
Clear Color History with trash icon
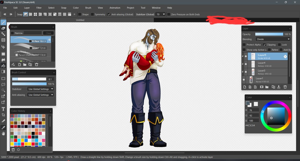click(x=13, y=150)
